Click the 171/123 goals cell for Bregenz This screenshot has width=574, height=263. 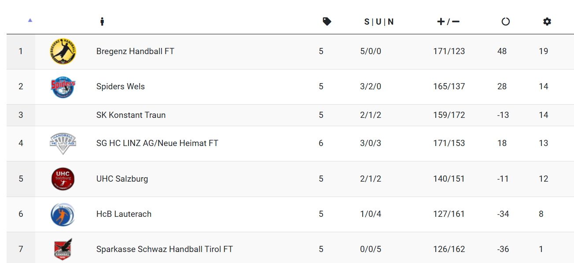point(449,51)
